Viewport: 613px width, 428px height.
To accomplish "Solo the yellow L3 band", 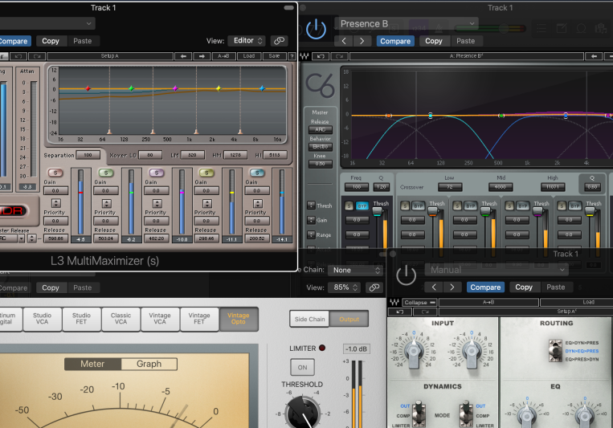I will pyautogui.click(x=206, y=173).
